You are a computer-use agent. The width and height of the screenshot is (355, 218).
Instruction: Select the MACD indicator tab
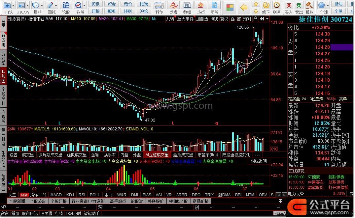[56, 195]
